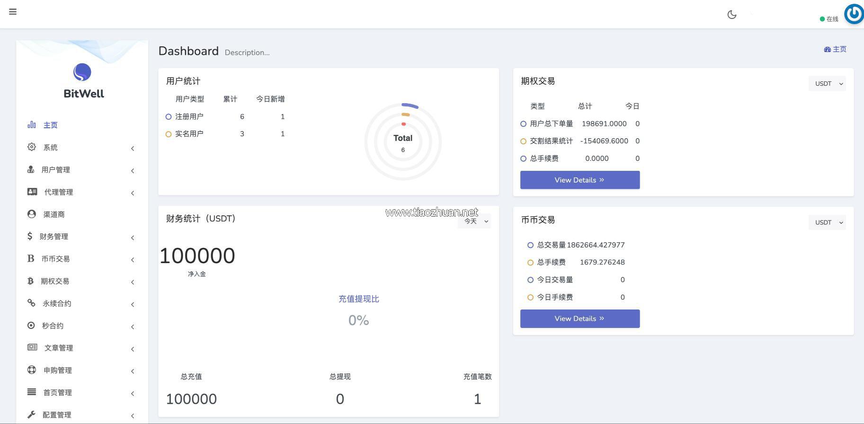Open the 用户管理 sidebar menu
The image size is (864, 424).
56,170
